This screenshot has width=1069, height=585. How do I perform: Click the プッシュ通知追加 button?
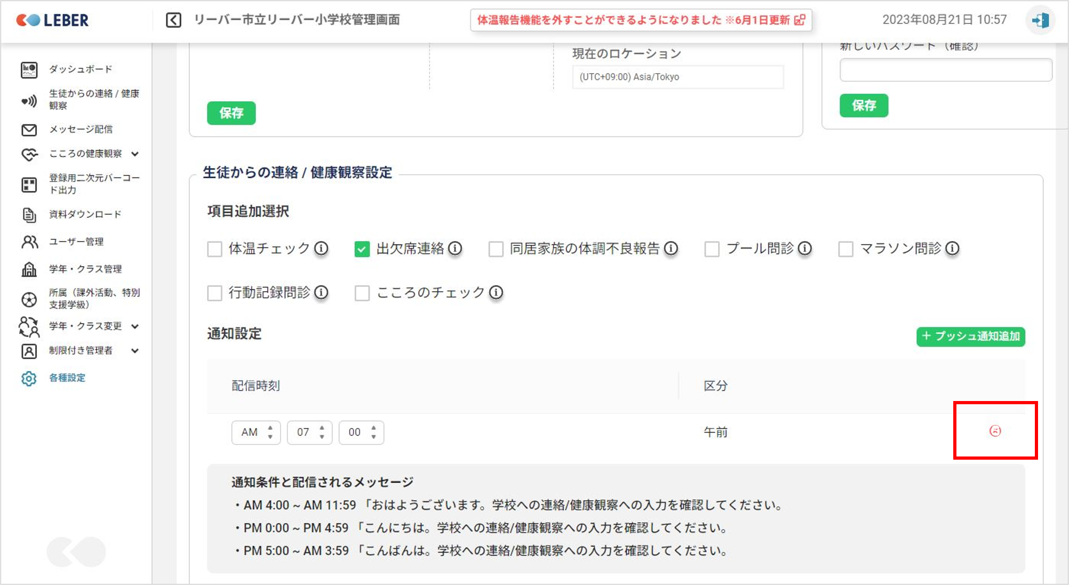point(970,336)
